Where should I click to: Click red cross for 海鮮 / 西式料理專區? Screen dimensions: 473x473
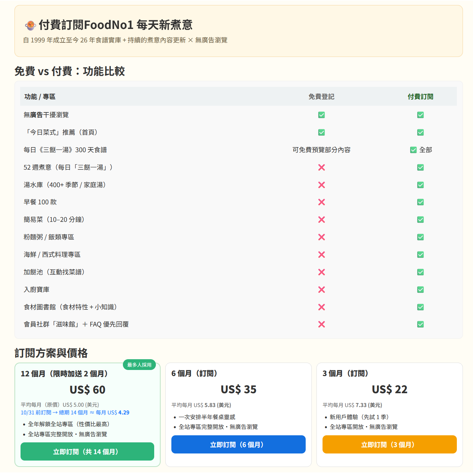pyautogui.click(x=322, y=255)
